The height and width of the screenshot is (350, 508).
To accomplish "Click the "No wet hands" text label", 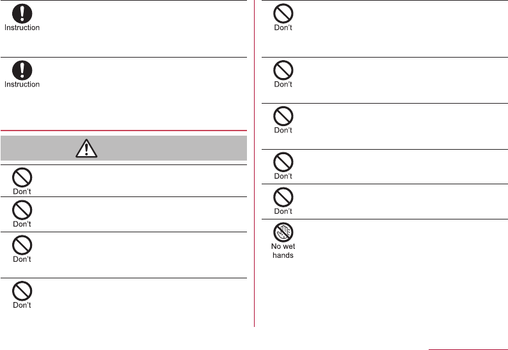I will pos(283,251).
